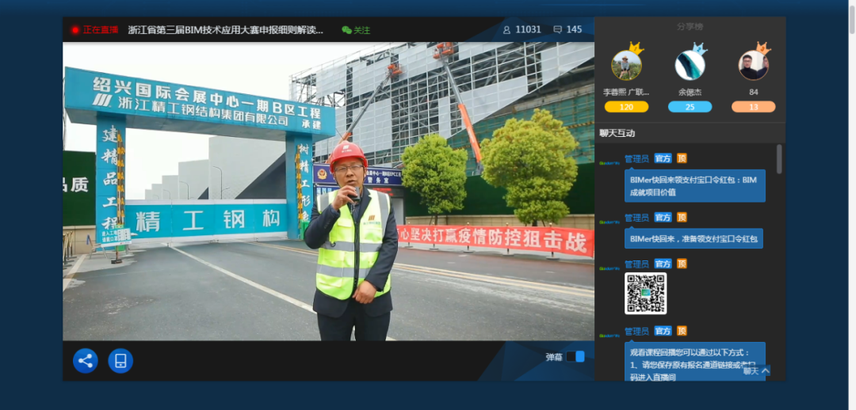Click the WeChat 关注 follow button
Image resolution: width=856 pixels, height=410 pixels.
coord(356,30)
